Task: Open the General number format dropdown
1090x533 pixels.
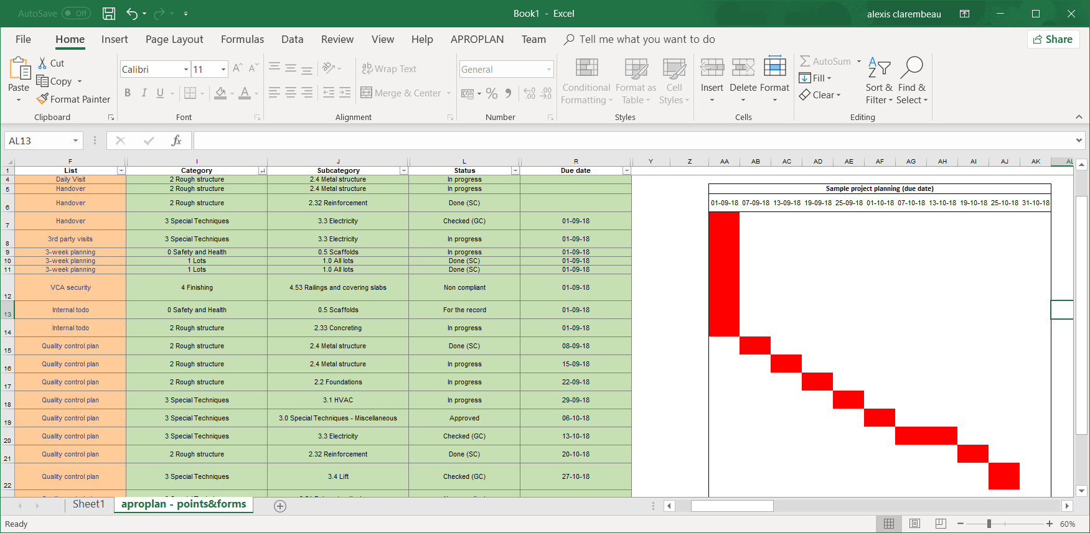Action: 549,70
